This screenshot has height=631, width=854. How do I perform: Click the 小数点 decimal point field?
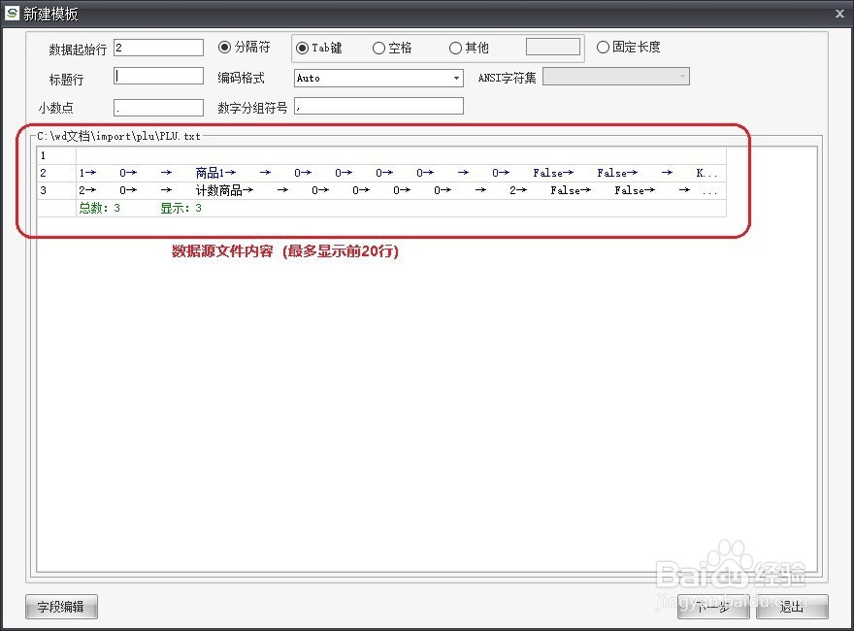(x=158, y=107)
